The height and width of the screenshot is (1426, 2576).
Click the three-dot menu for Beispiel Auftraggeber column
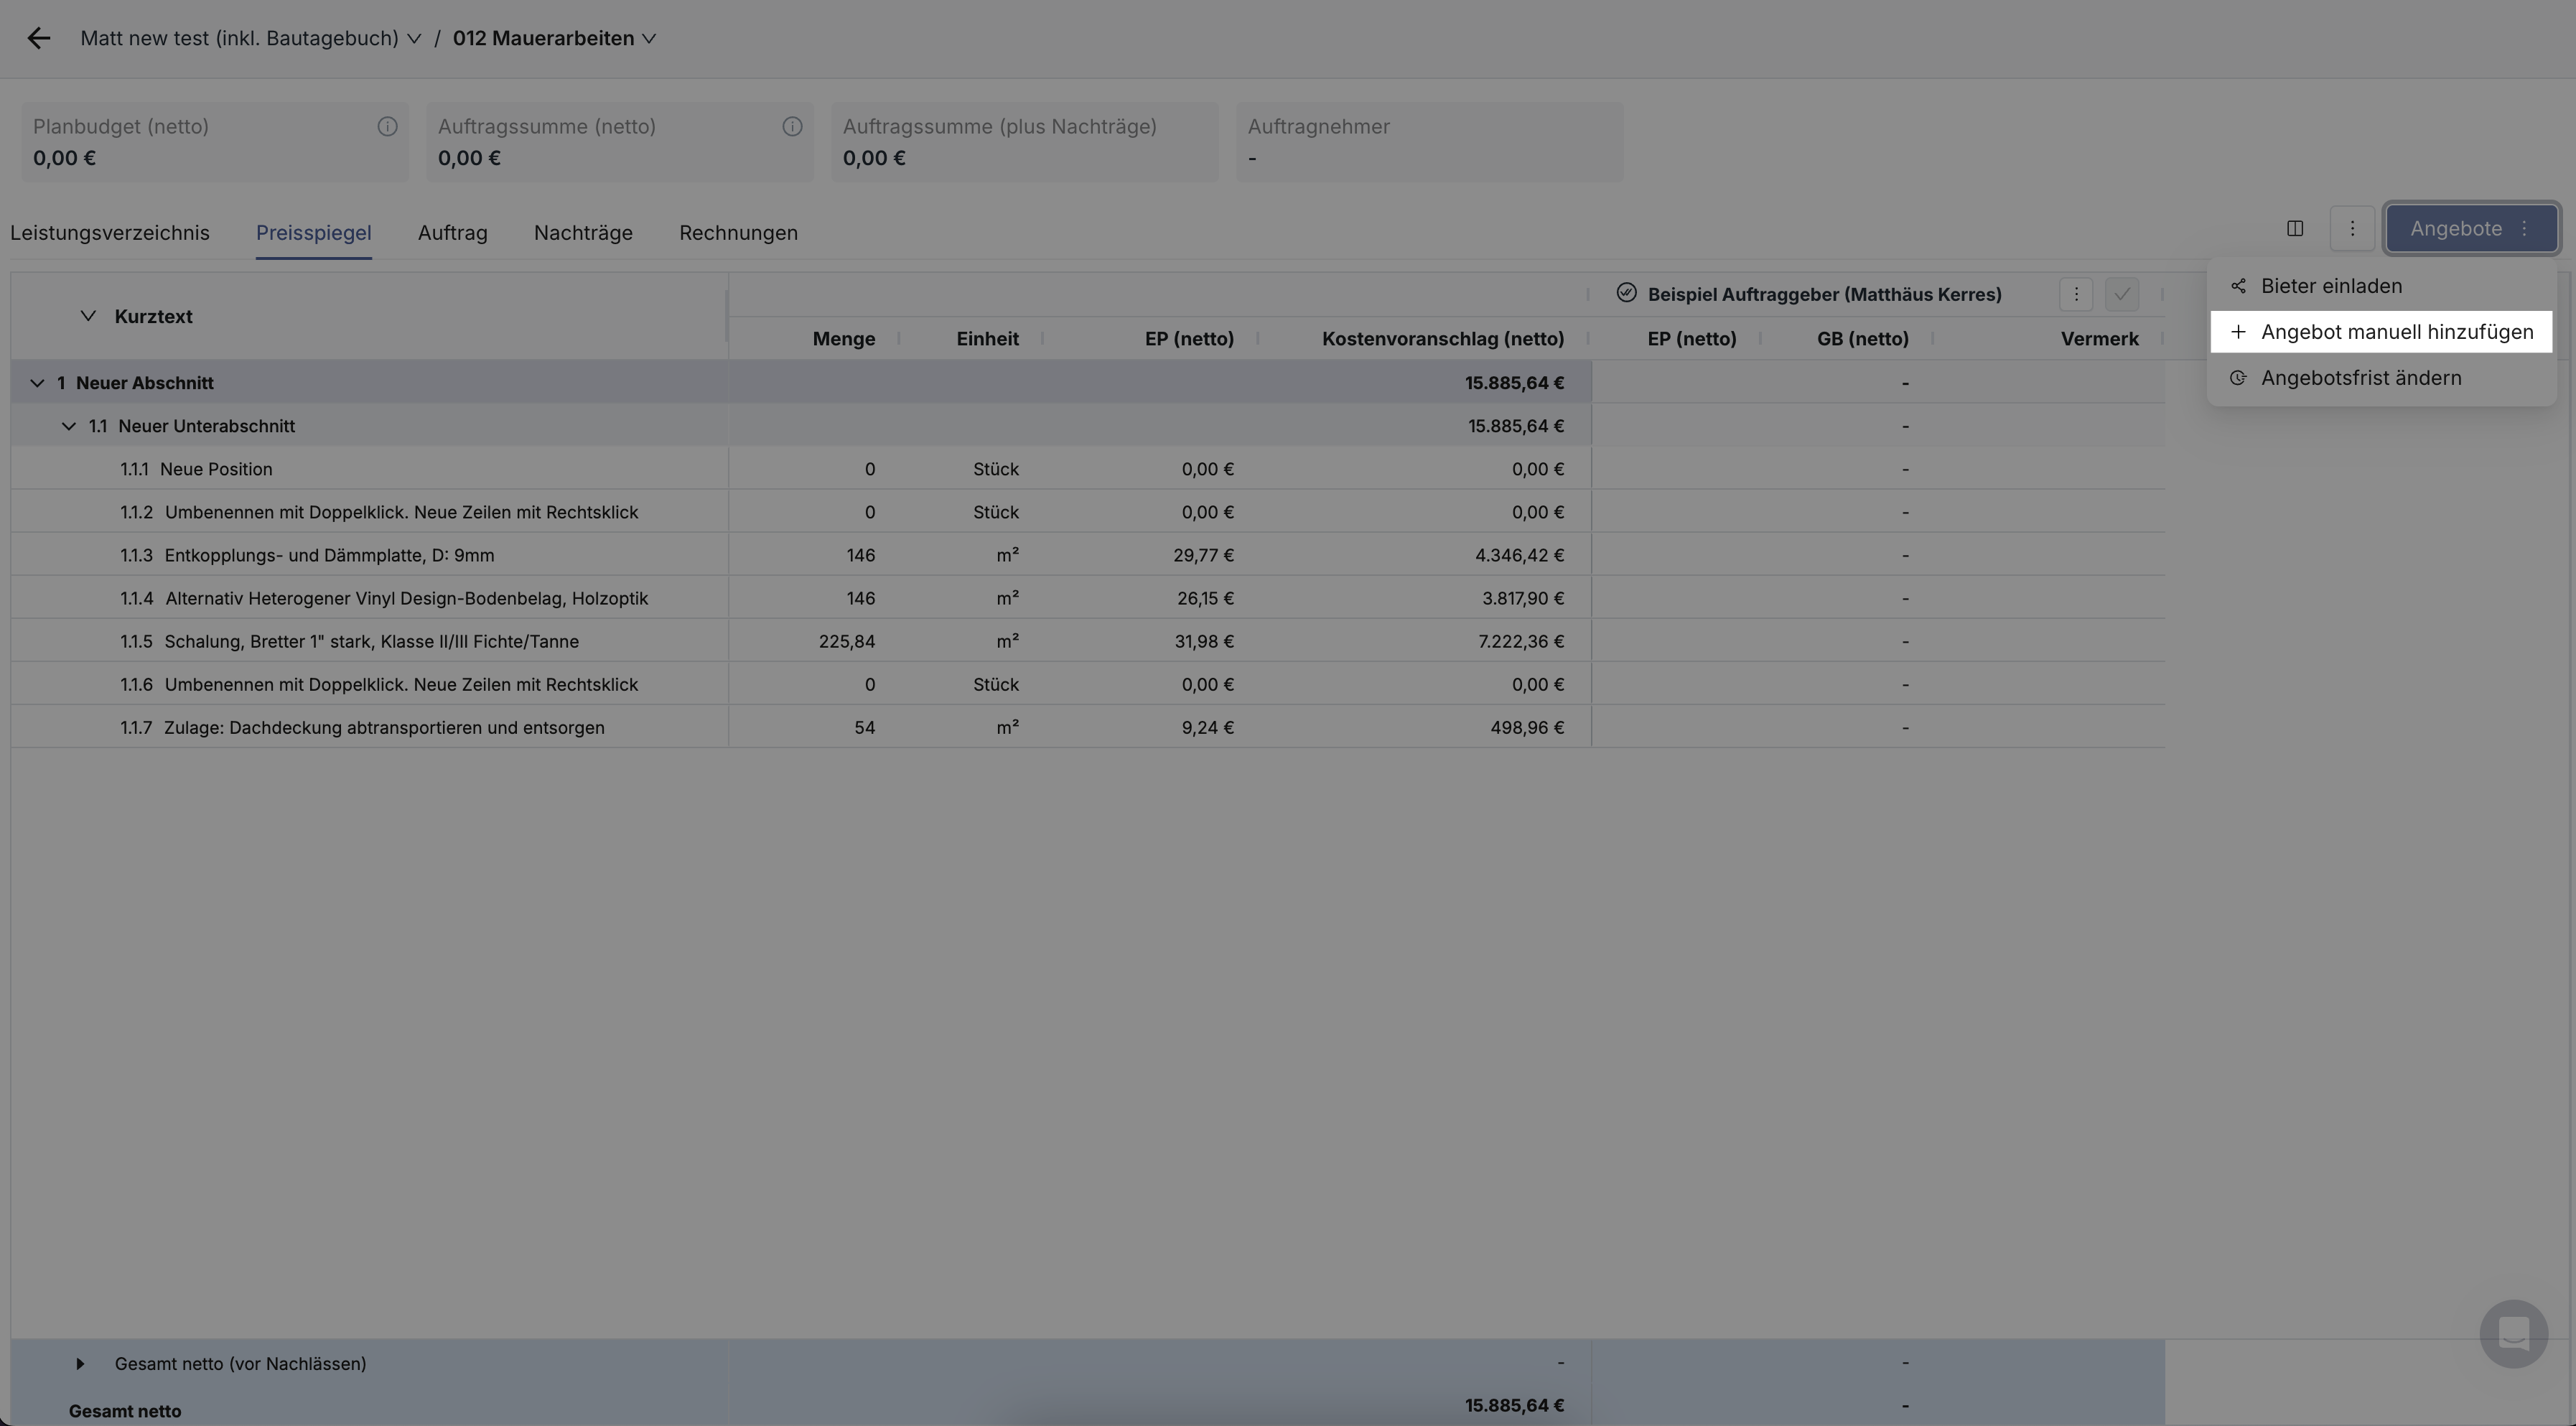tap(2076, 293)
